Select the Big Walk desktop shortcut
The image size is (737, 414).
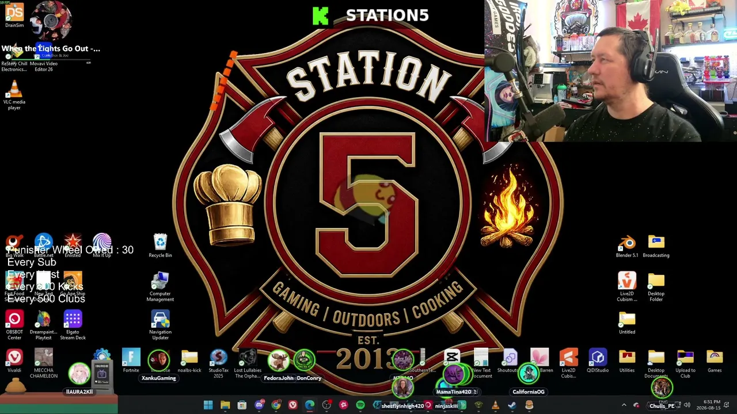[x=14, y=246]
